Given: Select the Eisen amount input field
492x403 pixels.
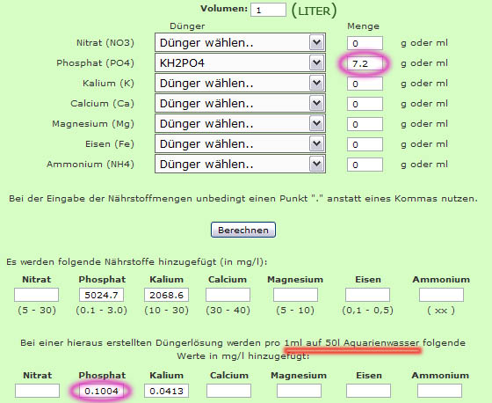Looking at the screenshot, I should (365, 144).
